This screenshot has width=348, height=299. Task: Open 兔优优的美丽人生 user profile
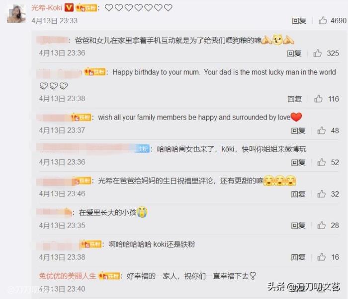pos(68,276)
